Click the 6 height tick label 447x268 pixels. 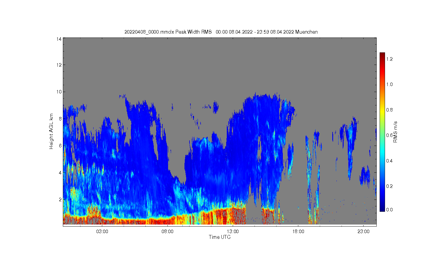(x=60, y=146)
